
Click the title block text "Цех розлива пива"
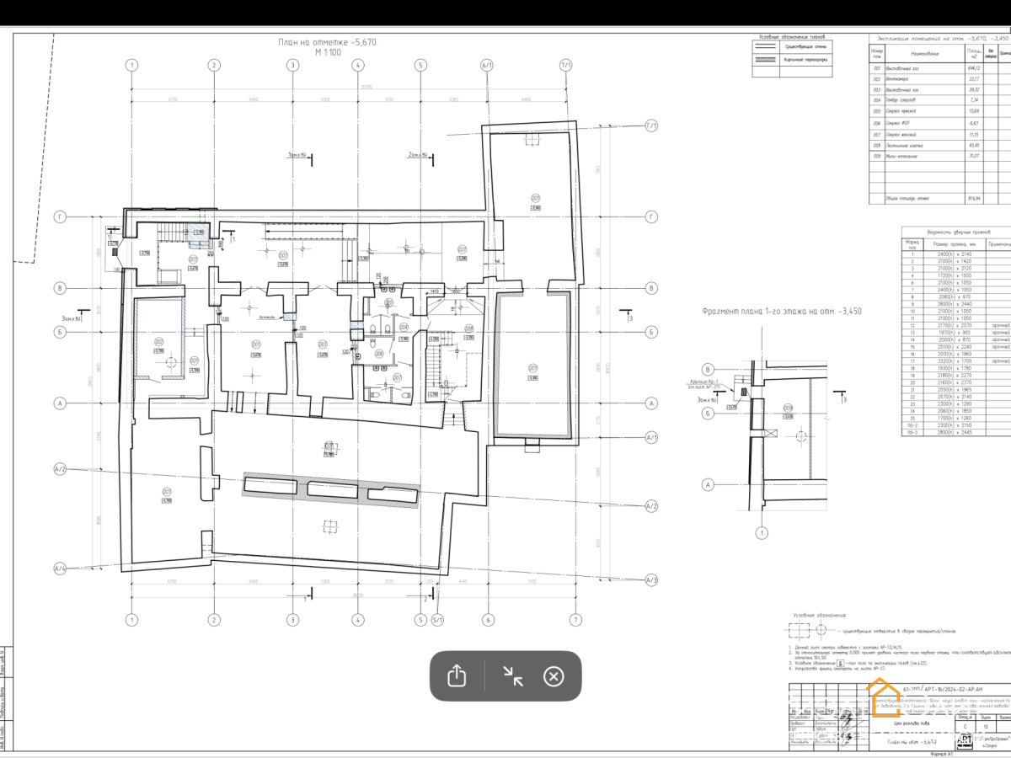pyautogui.click(x=912, y=723)
